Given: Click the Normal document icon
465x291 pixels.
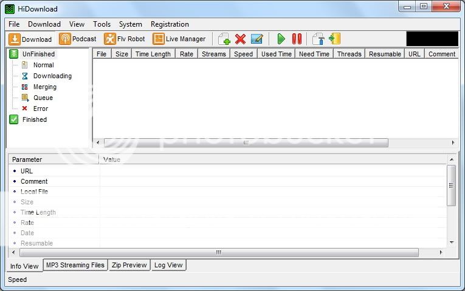Looking at the screenshot, I should (25, 65).
